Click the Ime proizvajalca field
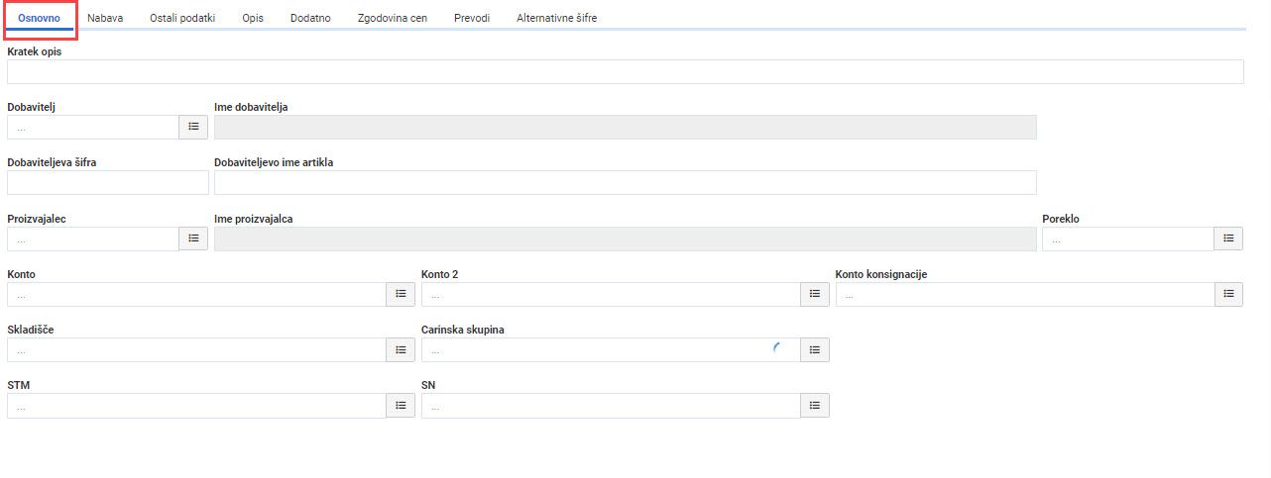The height and width of the screenshot is (478, 1271). [626, 239]
